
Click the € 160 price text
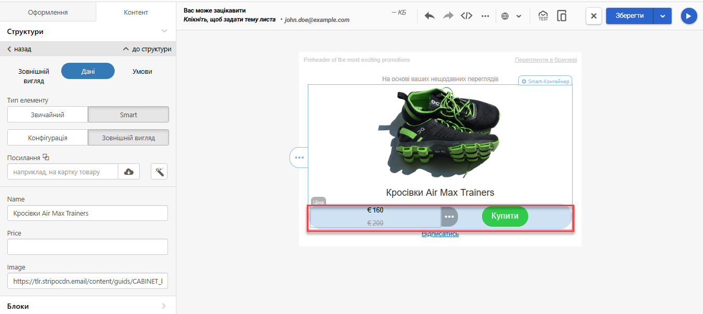pyautogui.click(x=375, y=210)
